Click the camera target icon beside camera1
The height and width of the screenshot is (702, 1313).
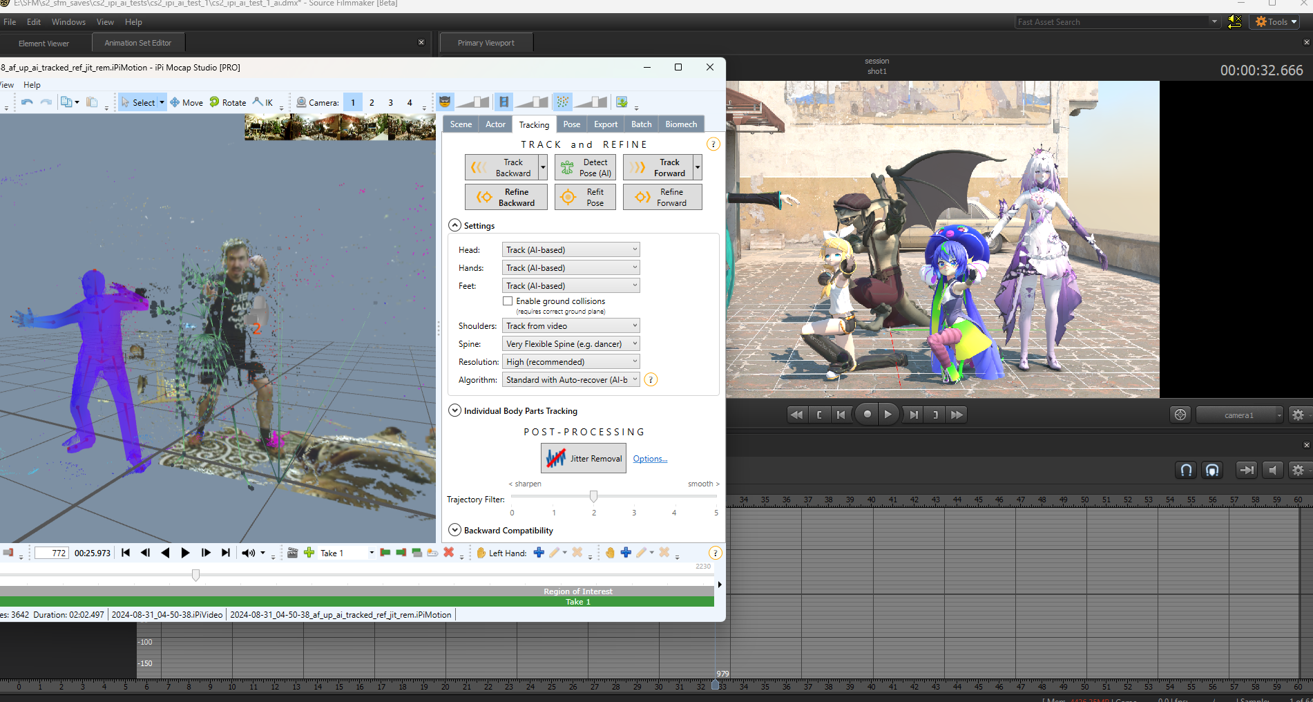pyautogui.click(x=1180, y=415)
